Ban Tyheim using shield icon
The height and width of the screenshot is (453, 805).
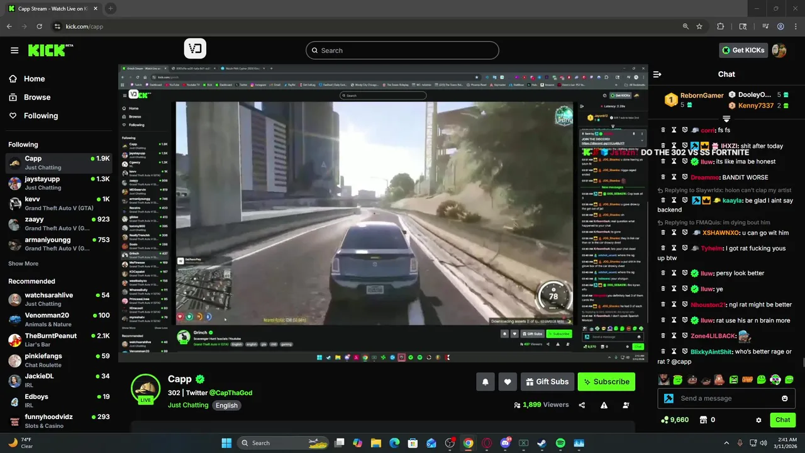pyautogui.click(x=684, y=248)
